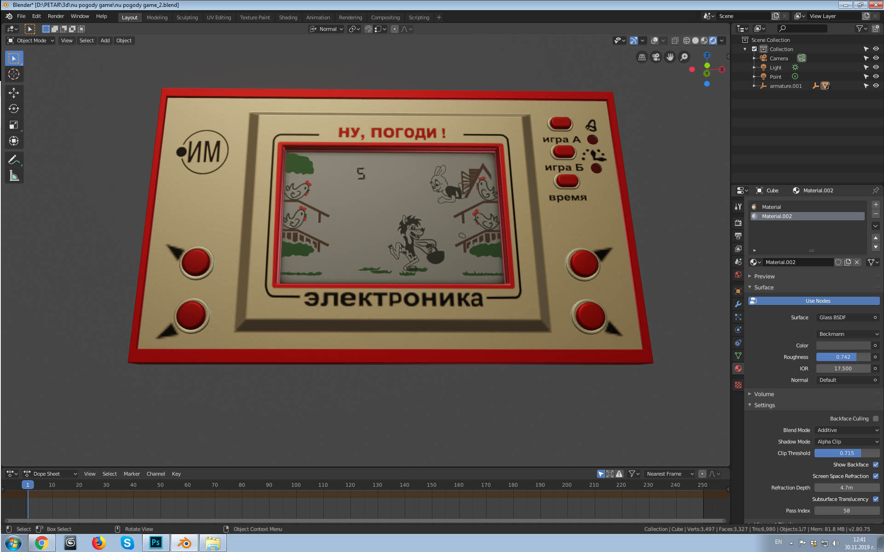Viewport: 884px width, 552px height.
Task: Open the Blend Mode Additive dropdown
Action: [847, 430]
